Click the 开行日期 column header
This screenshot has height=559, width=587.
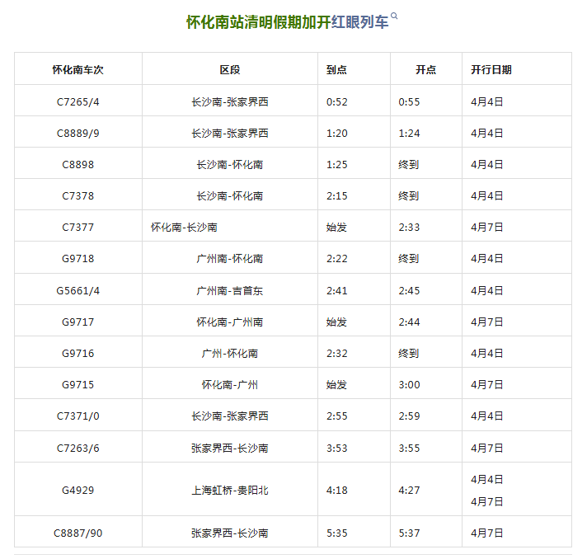[x=491, y=69]
